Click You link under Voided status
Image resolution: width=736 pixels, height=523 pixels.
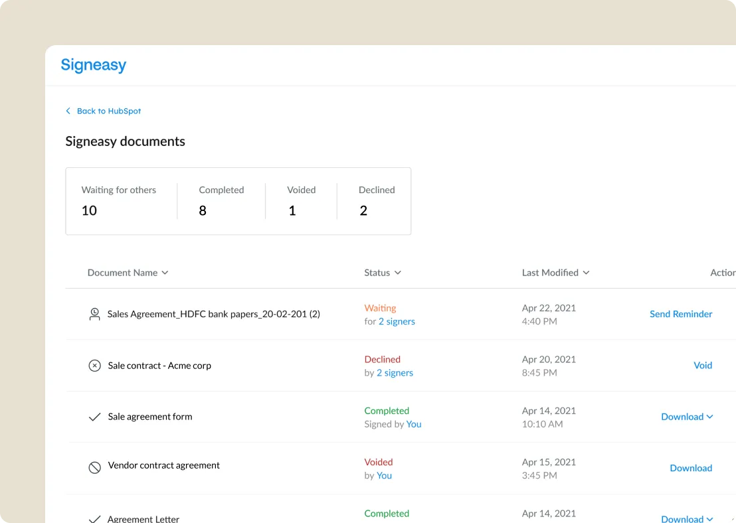click(x=384, y=475)
